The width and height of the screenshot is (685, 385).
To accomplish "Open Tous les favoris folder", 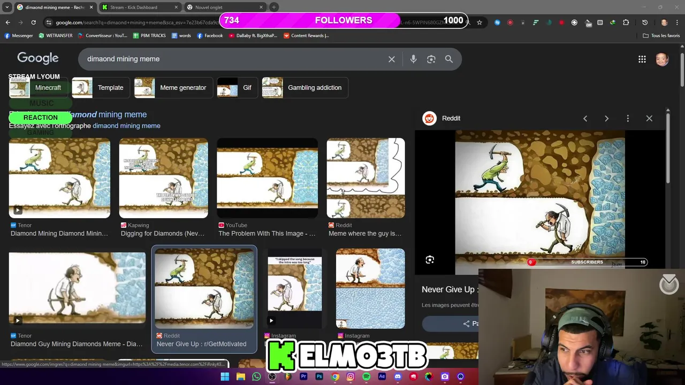I will click(661, 36).
